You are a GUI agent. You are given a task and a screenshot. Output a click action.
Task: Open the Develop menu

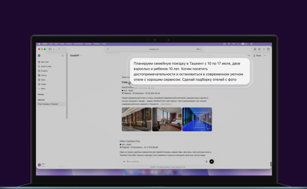tap(88, 44)
